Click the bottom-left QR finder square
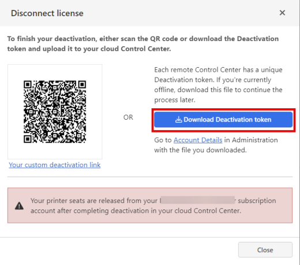300x265 pixels. 28,139
